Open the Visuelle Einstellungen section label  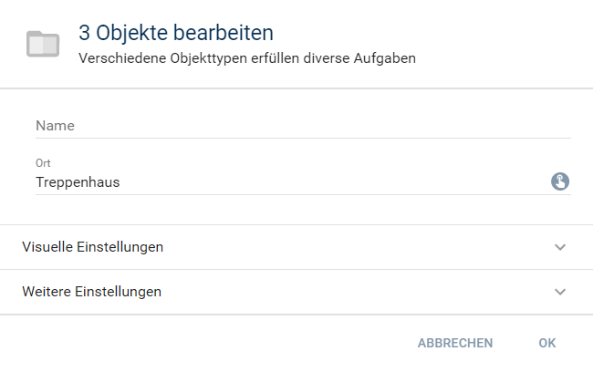(92, 247)
